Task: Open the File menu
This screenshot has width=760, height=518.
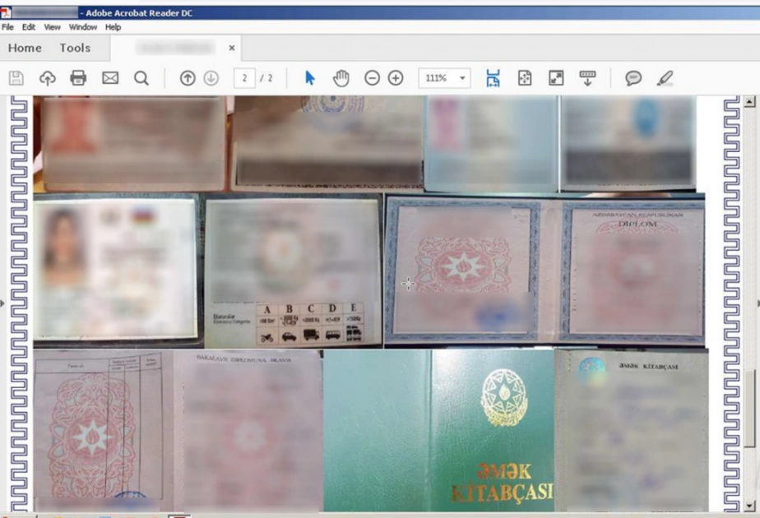Action: click(7, 27)
